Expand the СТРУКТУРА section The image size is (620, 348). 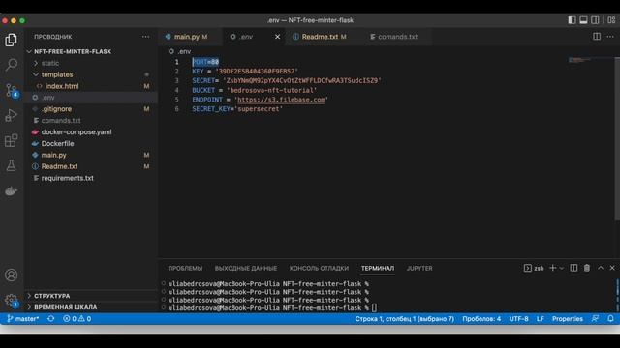pos(91,296)
